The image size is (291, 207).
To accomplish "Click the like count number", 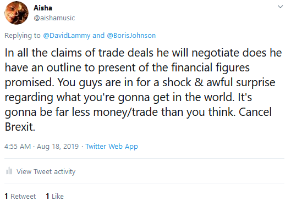I will click(x=47, y=196).
